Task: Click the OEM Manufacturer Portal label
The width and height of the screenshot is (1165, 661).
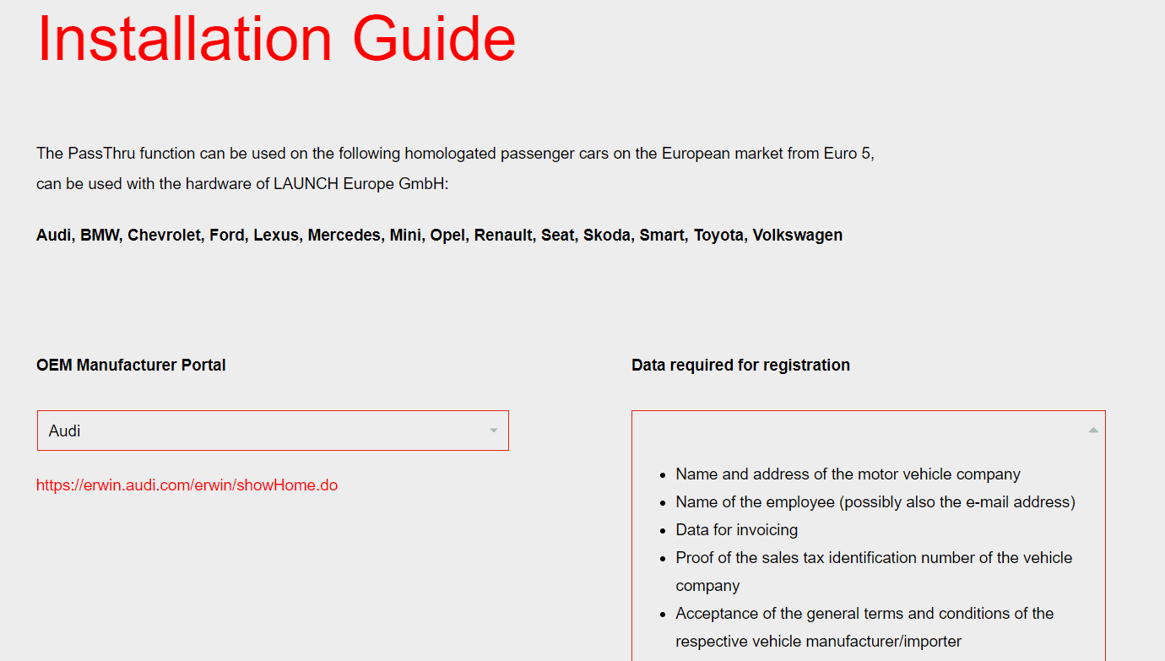Action: coord(131,365)
